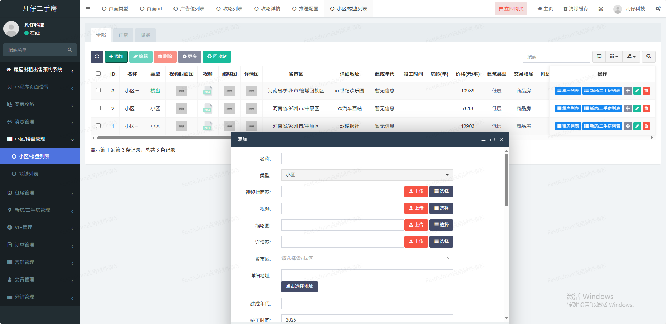The height and width of the screenshot is (324, 666).
Task: Click the fullscreen icon in top bar
Action: coord(601,9)
